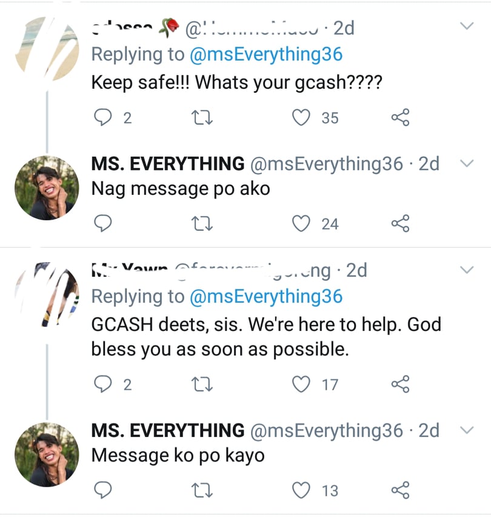
Task: Reply to the 'Whats your gcash' tweet
Action: coord(104,117)
